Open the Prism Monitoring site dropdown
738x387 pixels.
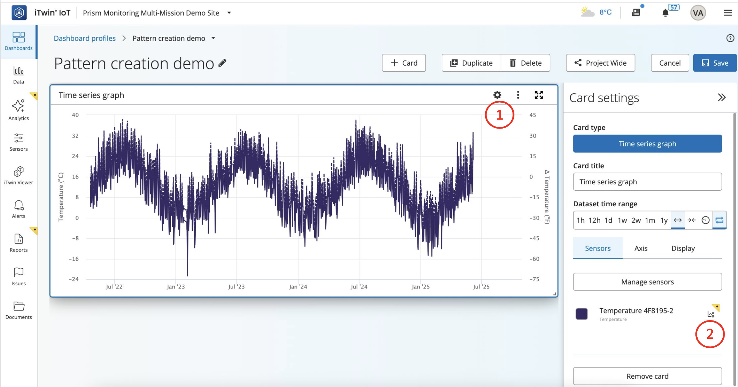(x=229, y=13)
